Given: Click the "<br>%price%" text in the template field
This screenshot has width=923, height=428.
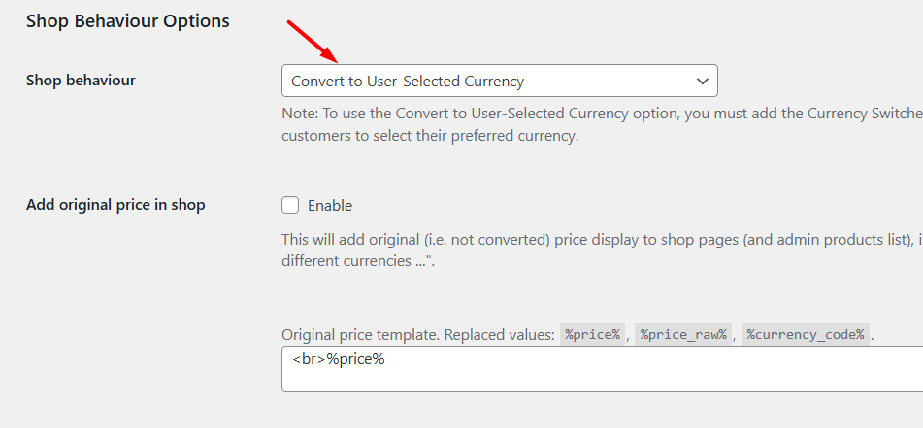Looking at the screenshot, I should [x=339, y=359].
